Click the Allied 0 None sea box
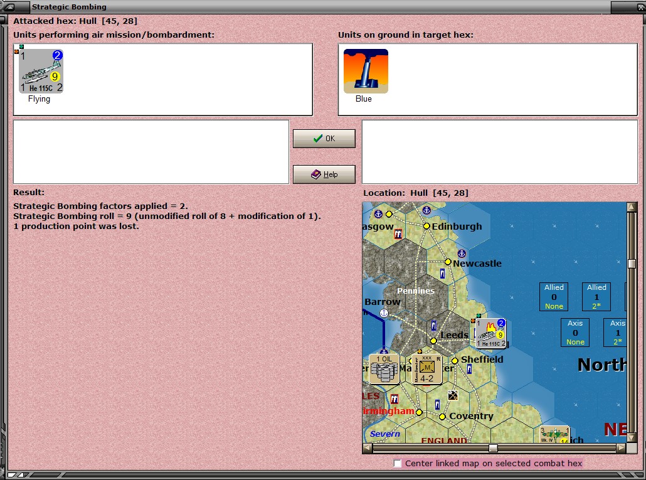This screenshot has width=646, height=480. [x=554, y=297]
